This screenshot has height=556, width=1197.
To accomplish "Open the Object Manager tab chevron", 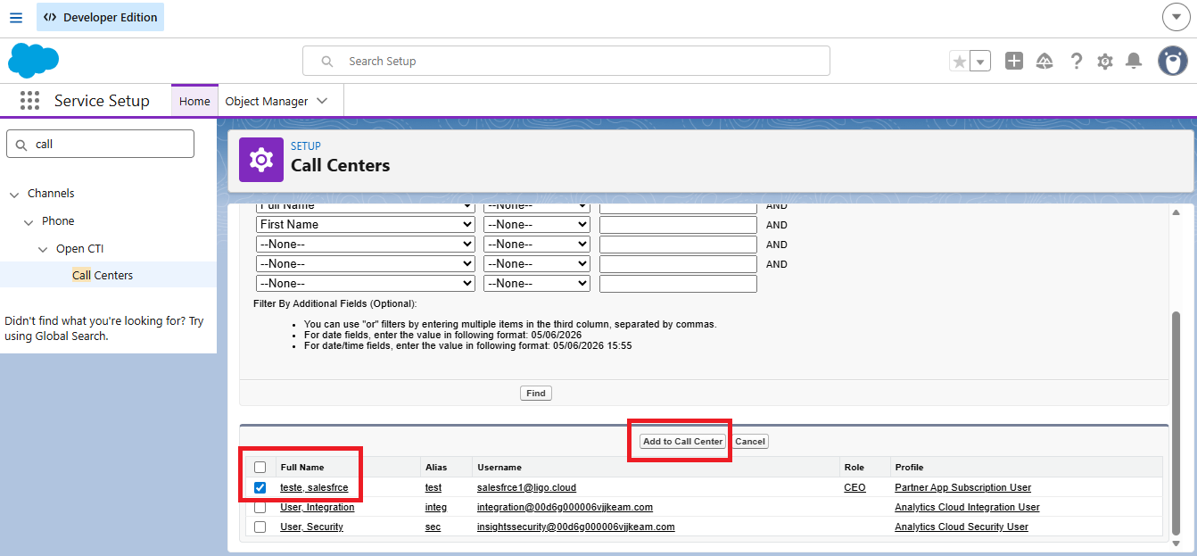I will coord(322,101).
